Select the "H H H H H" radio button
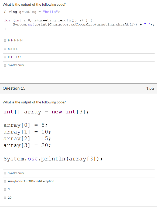Image resolution: width=157 pixels, height=209 pixels. 5,41
